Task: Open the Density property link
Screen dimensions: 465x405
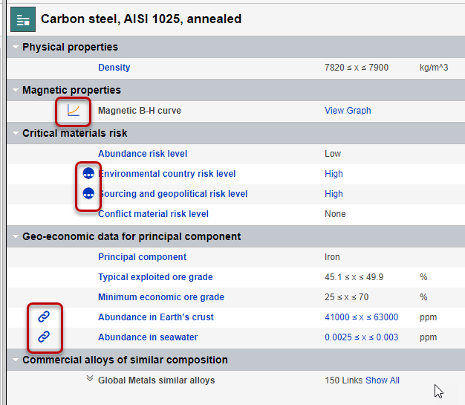Action: pos(114,68)
